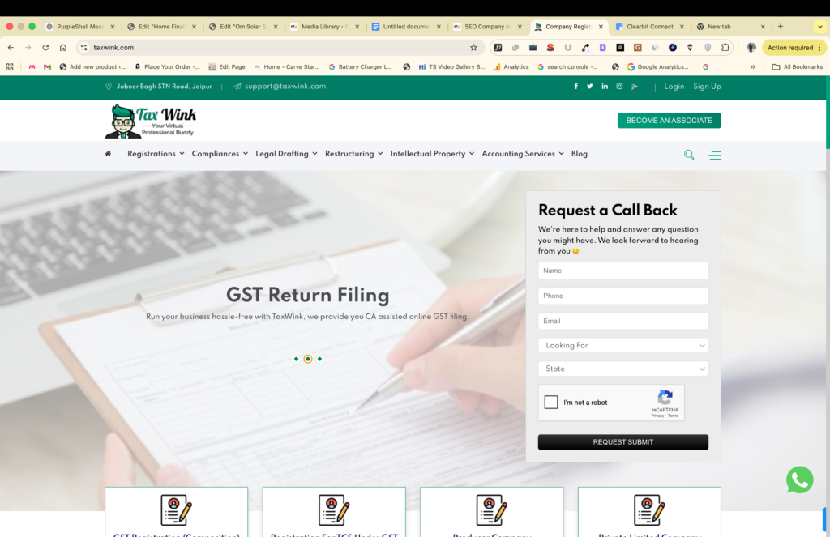Open the hamburger menu icon

click(x=714, y=155)
